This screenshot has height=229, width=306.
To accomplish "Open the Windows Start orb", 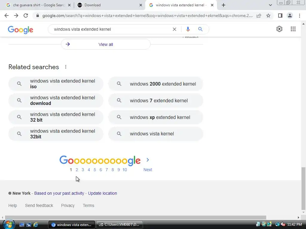I will point(9,225).
